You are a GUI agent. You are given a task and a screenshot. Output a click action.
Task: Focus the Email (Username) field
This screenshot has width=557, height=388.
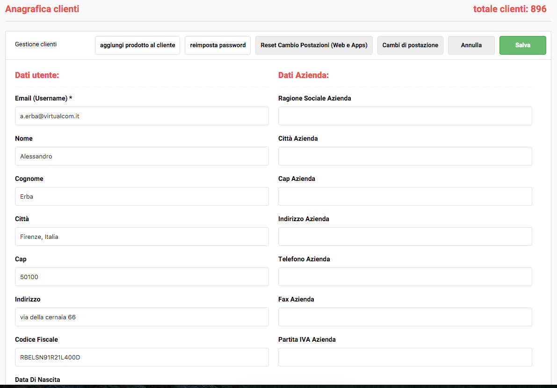(x=142, y=116)
